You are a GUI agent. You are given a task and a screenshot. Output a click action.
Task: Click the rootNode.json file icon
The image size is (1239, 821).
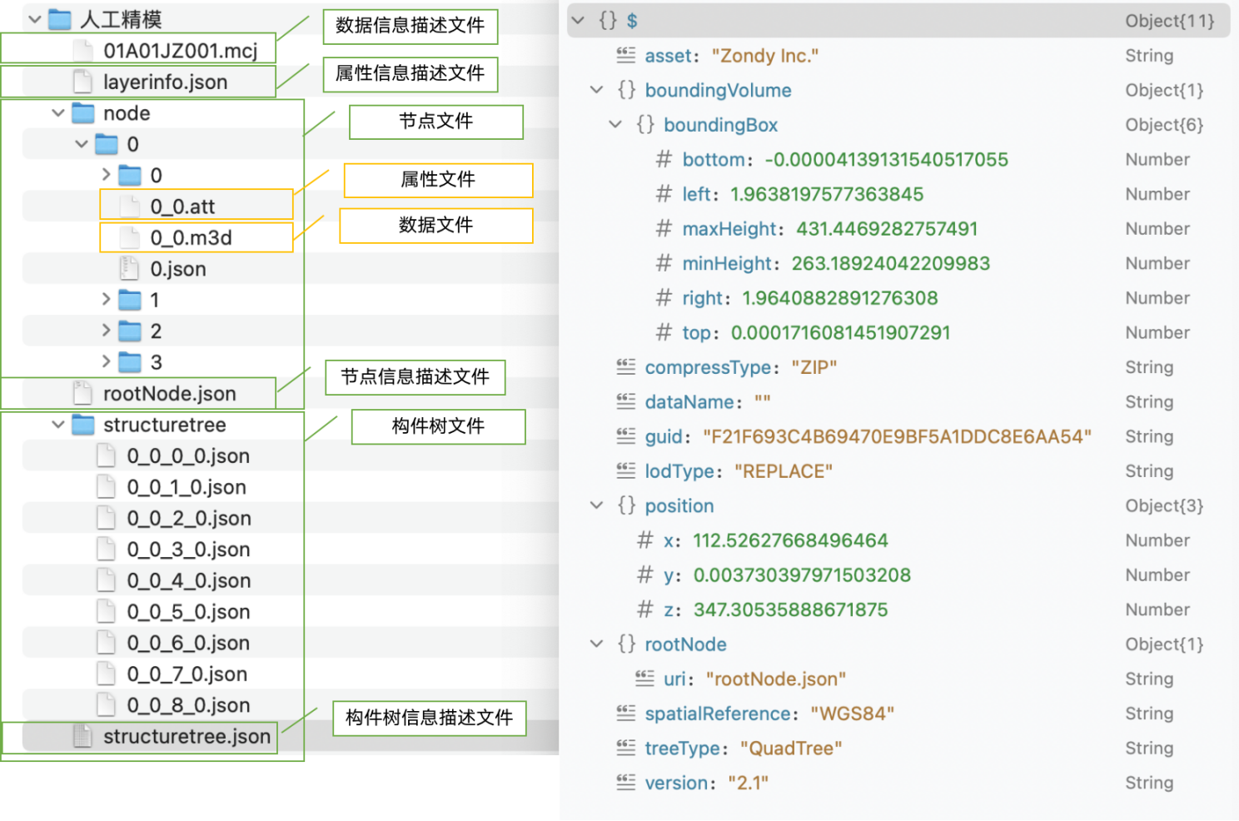[x=82, y=393]
